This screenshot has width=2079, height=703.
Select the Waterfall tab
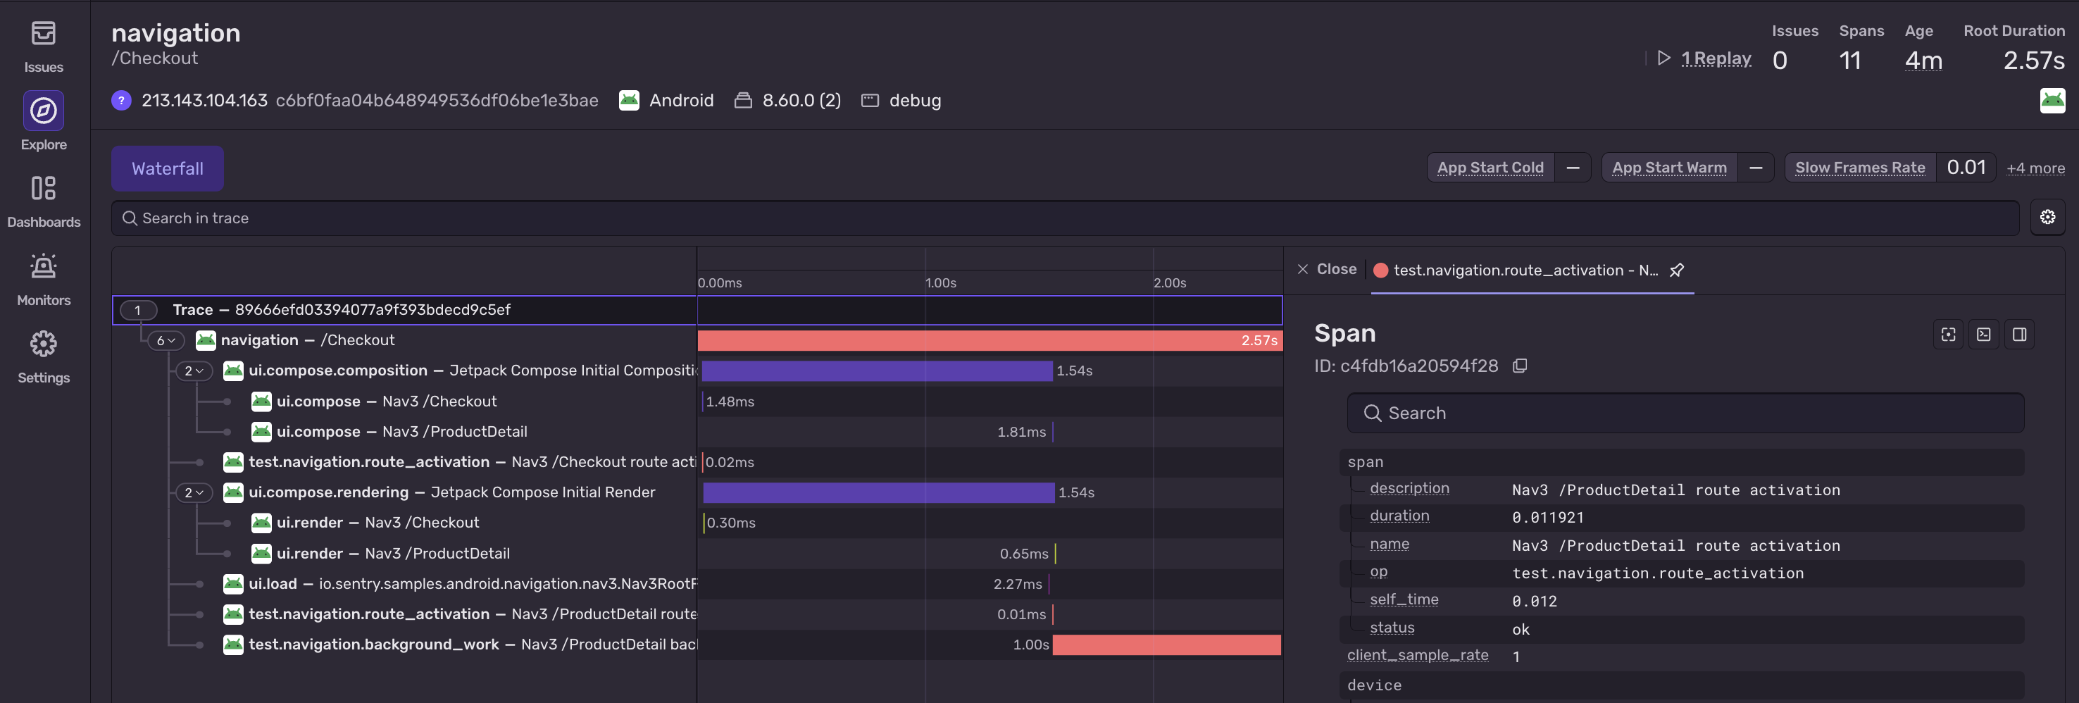(167, 168)
